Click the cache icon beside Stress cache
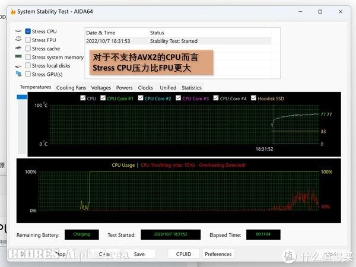This screenshot has width=356, height=267. pos(19,49)
